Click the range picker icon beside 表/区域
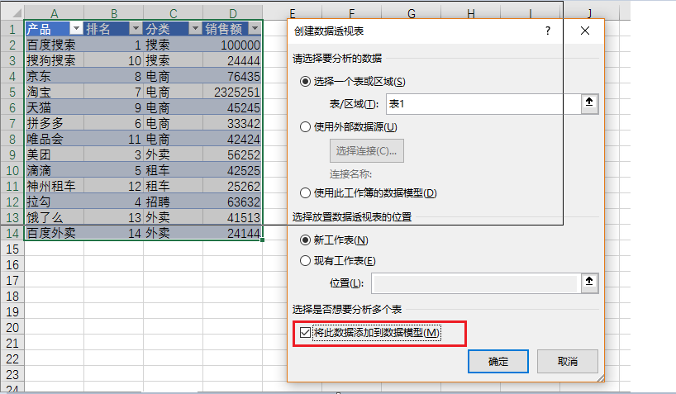 (x=589, y=102)
